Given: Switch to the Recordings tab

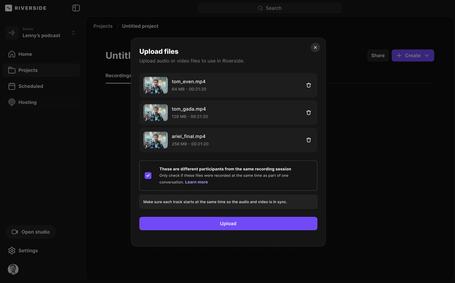Looking at the screenshot, I should click(x=118, y=75).
